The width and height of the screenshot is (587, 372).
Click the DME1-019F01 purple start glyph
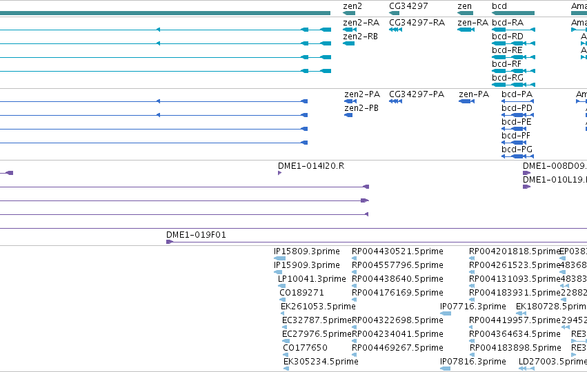(170, 242)
